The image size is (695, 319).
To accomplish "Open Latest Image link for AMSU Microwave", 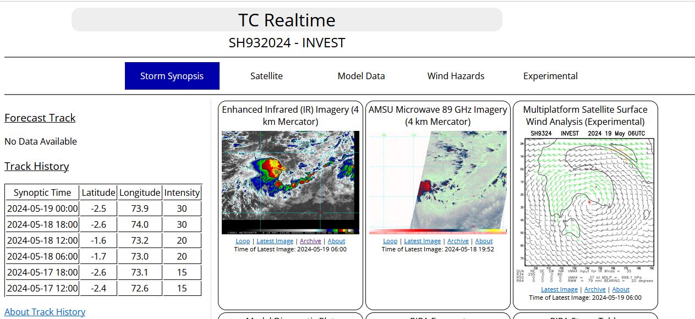I will pos(422,241).
